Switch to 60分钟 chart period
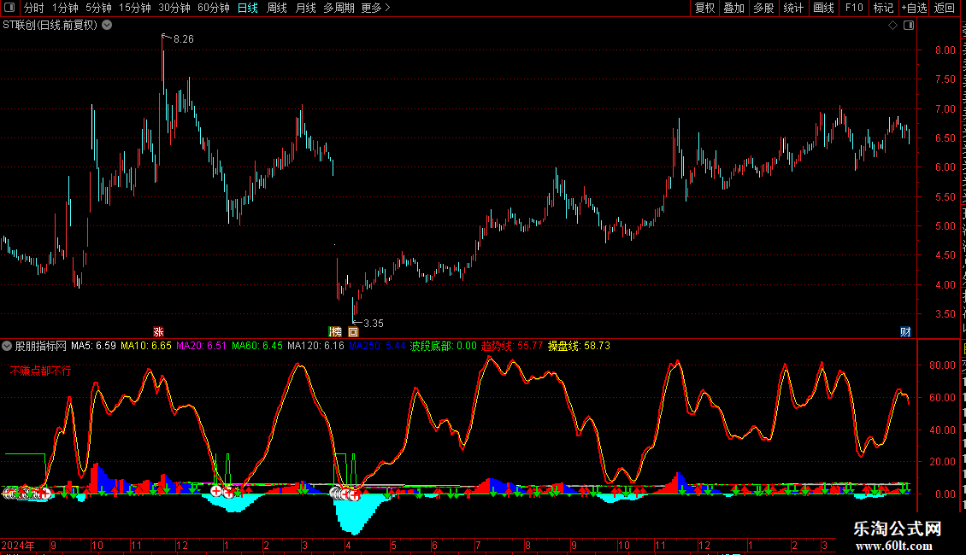Image resolution: width=966 pixels, height=555 pixels. pyautogui.click(x=214, y=8)
